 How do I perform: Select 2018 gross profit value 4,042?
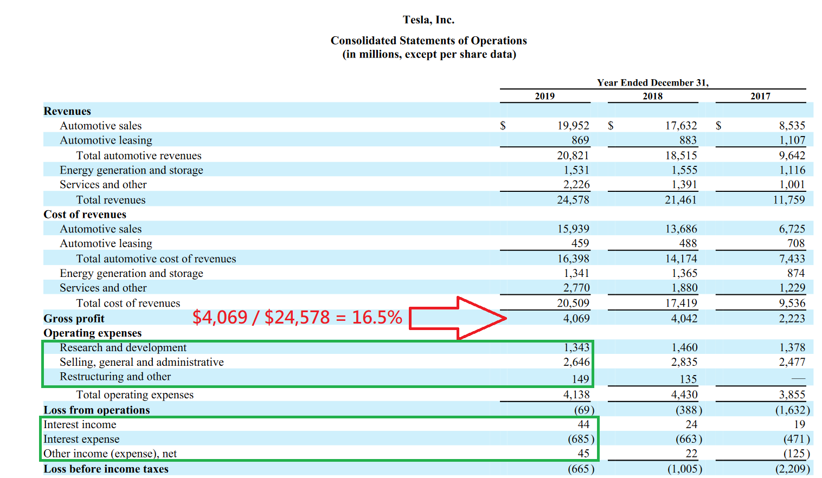pyautogui.click(x=684, y=319)
